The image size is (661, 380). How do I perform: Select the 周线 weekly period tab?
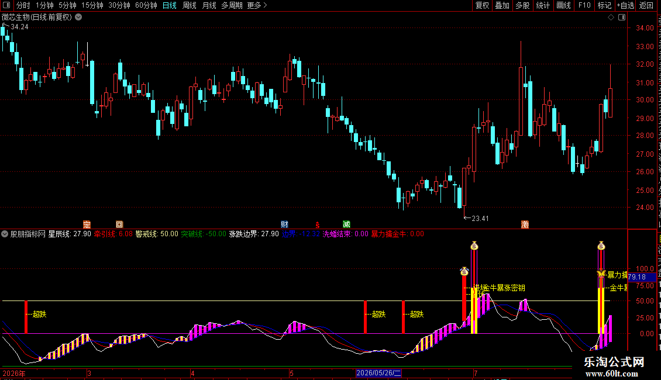point(190,5)
